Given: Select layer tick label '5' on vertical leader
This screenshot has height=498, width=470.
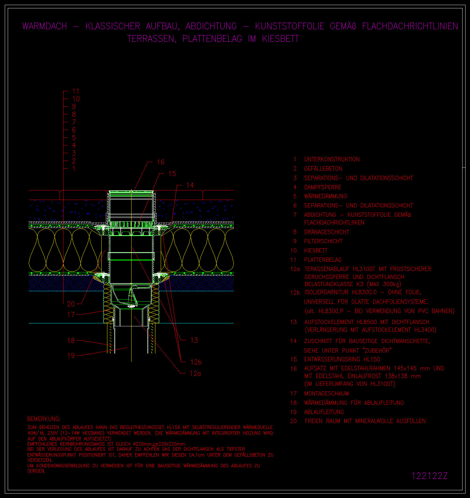Looking at the screenshot, I should 74,138.
